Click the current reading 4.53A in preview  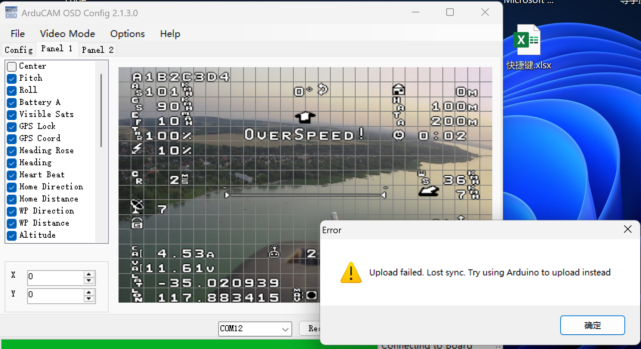coord(186,254)
